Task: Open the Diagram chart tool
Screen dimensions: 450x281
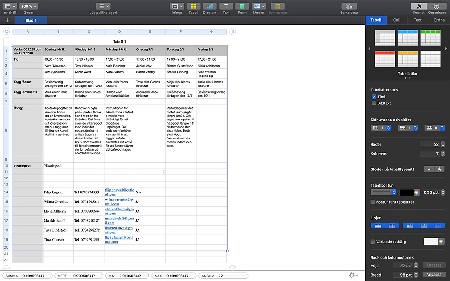Action: click(x=210, y=6)
